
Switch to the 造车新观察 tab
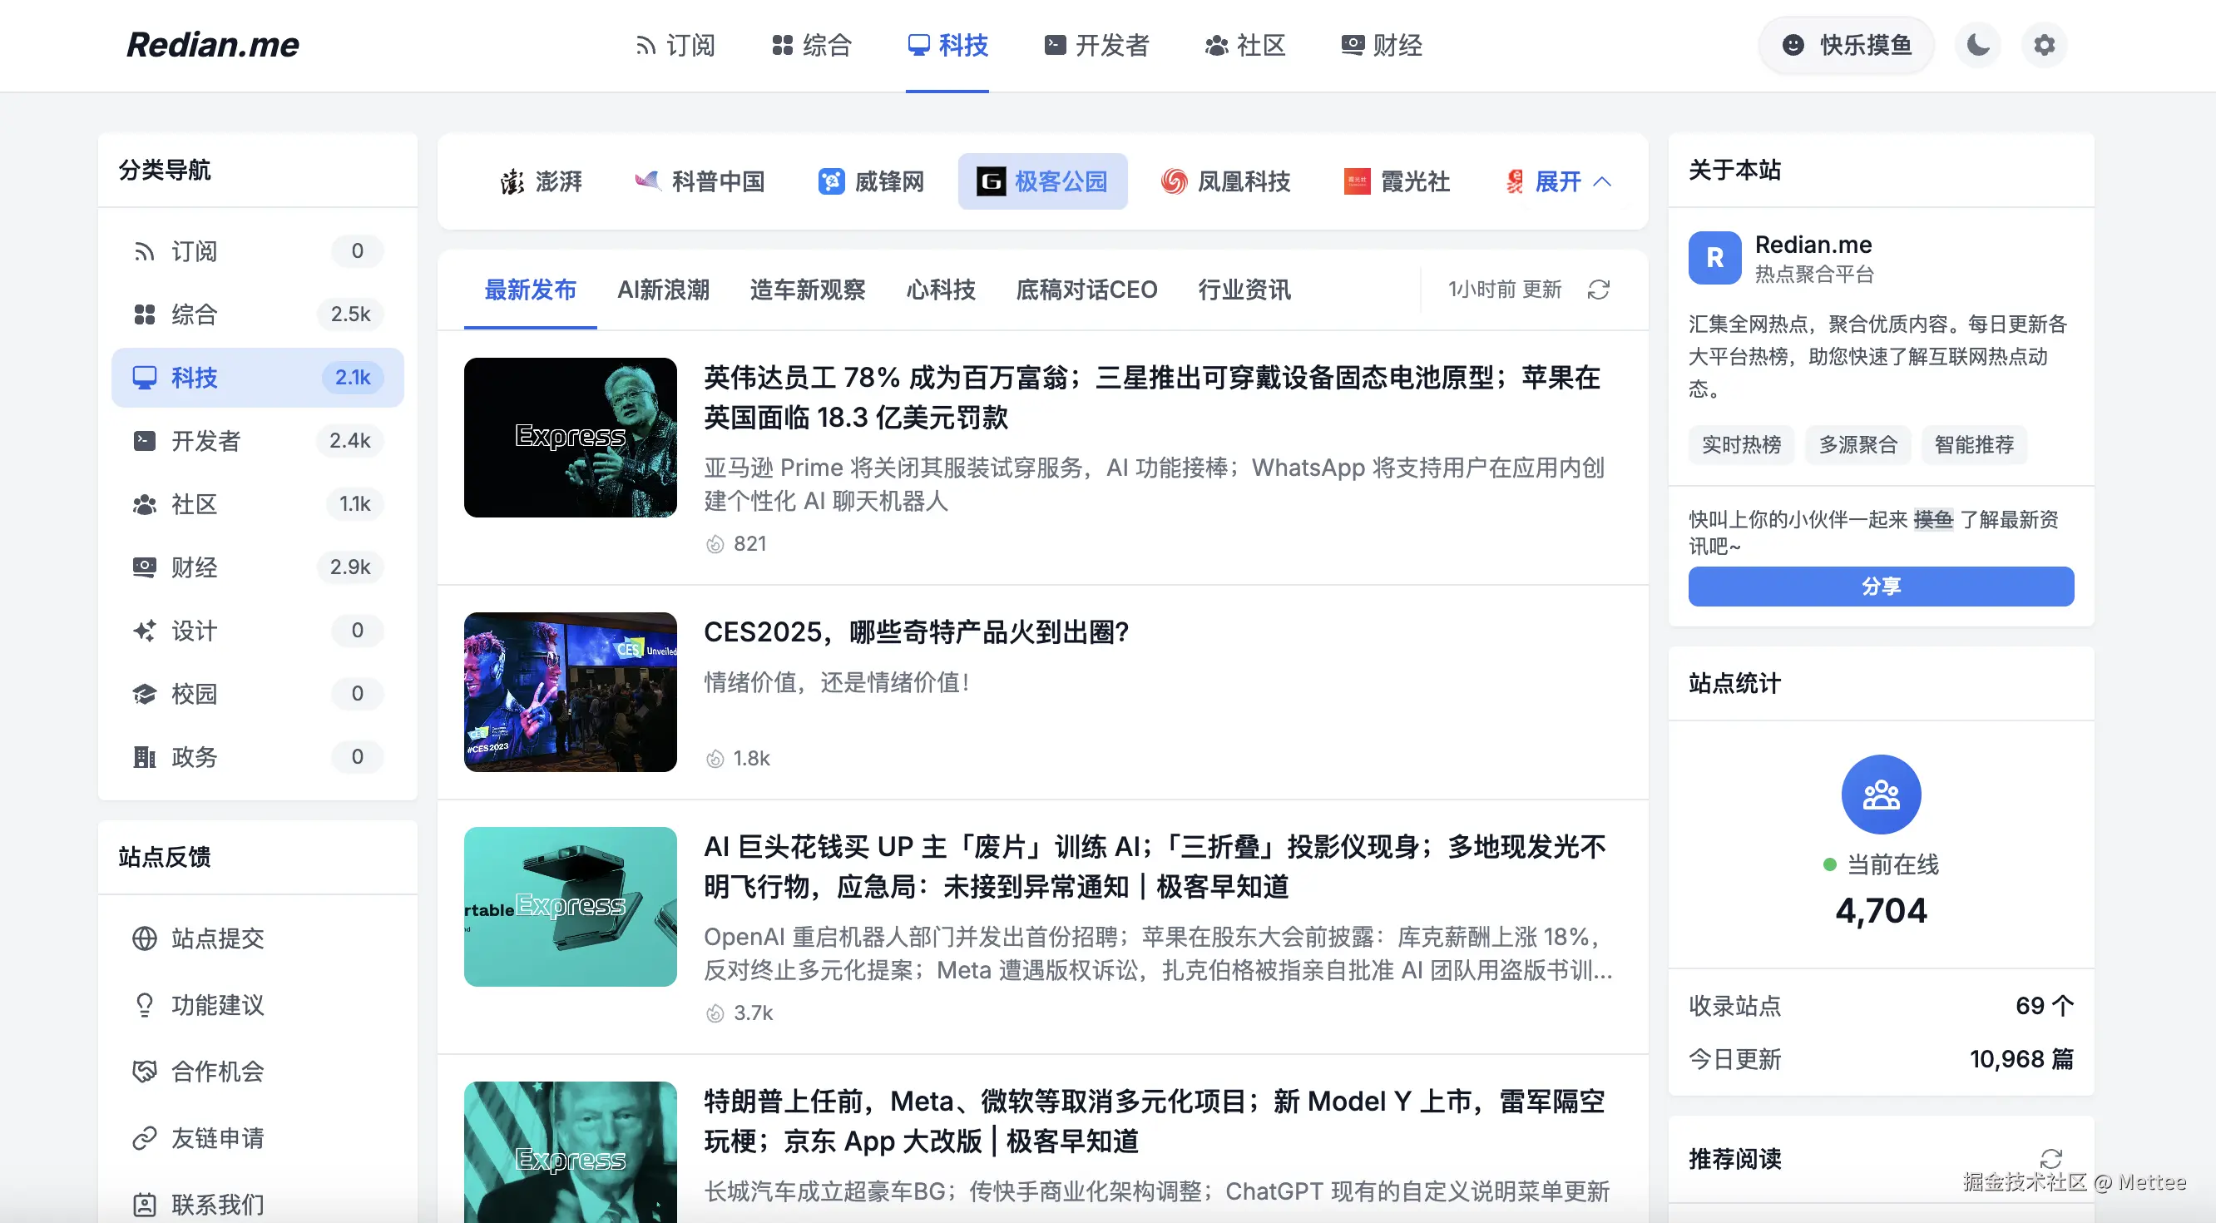tap(807, 290)
